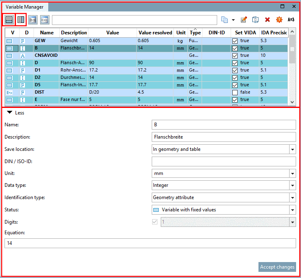Click the orange gear settings icon
The width and height of the screenshot is (301, 278).
tap(279, 20)
